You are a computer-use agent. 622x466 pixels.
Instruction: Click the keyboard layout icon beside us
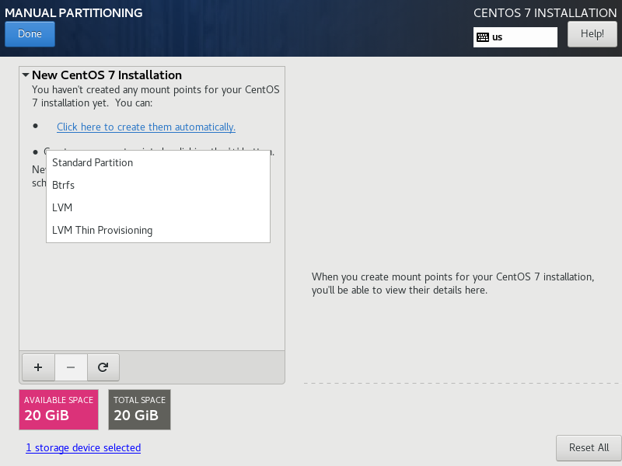coord(483,37)
